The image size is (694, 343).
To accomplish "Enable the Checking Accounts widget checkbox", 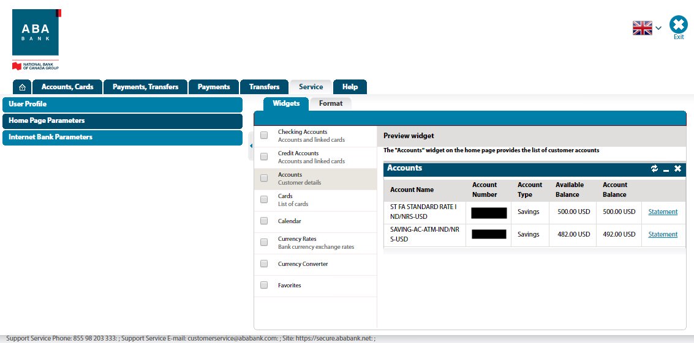I will [x=264, y=136].
